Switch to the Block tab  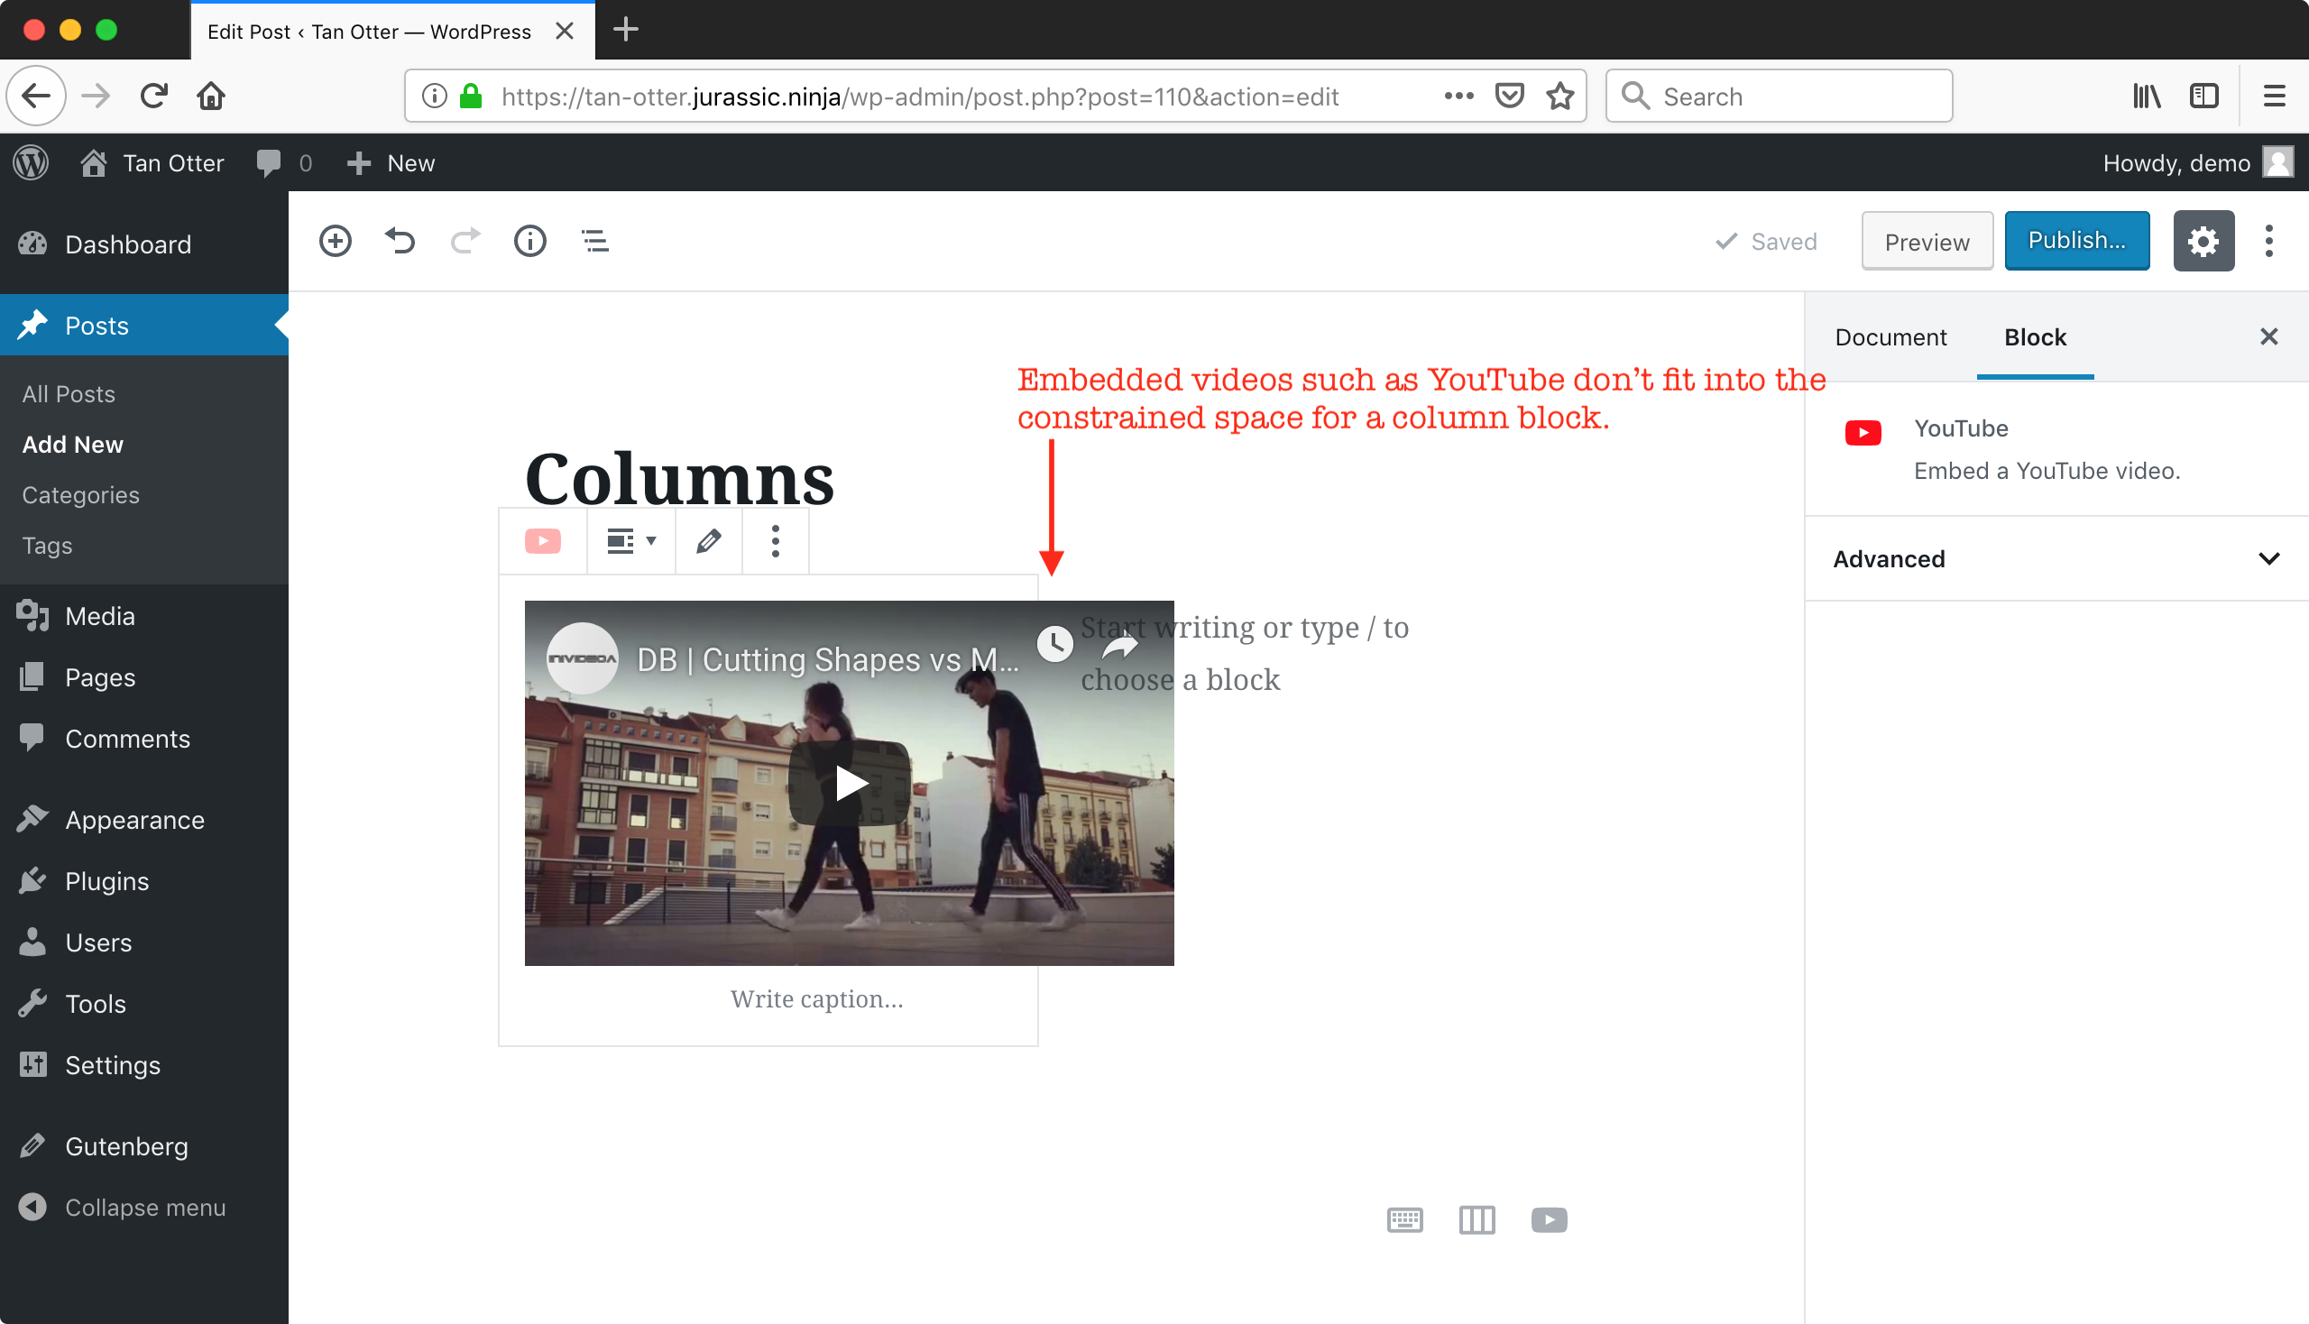[2036, 337]
